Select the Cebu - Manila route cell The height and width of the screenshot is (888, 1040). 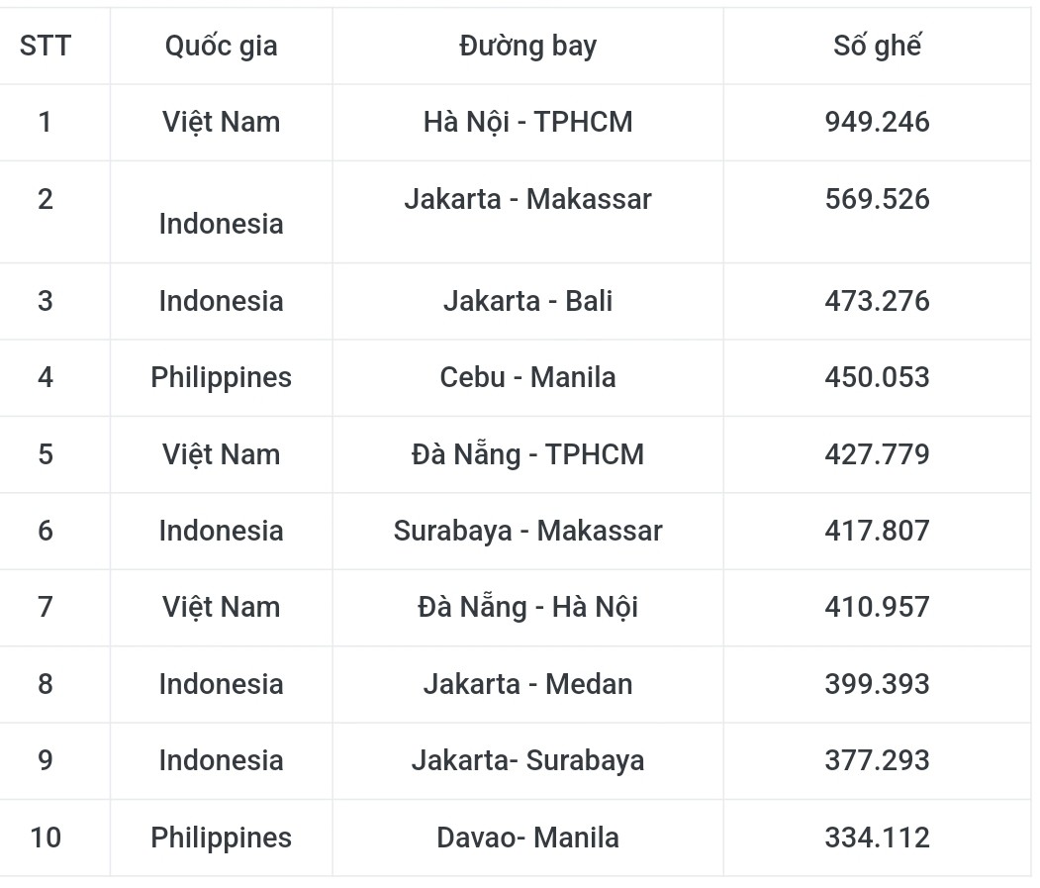tap(528, 377)
